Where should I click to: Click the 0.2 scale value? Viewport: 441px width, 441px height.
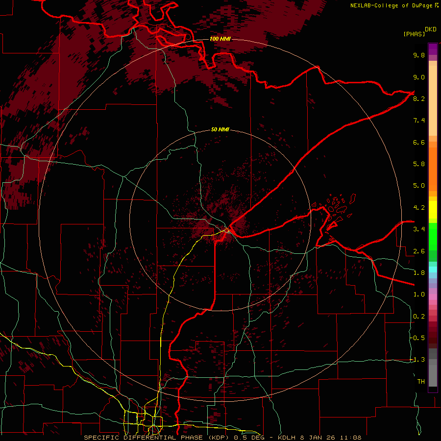[419, 317]
